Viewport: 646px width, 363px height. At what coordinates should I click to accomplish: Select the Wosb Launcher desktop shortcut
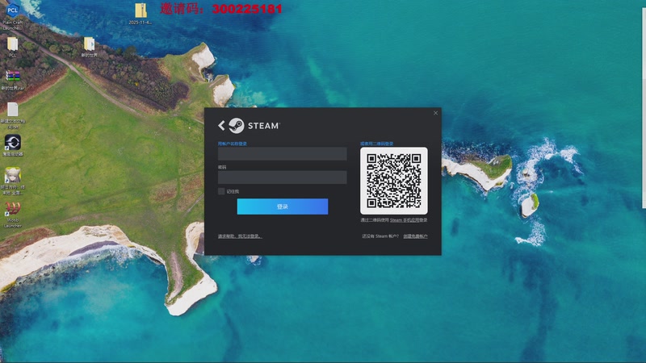coord(13,215)
